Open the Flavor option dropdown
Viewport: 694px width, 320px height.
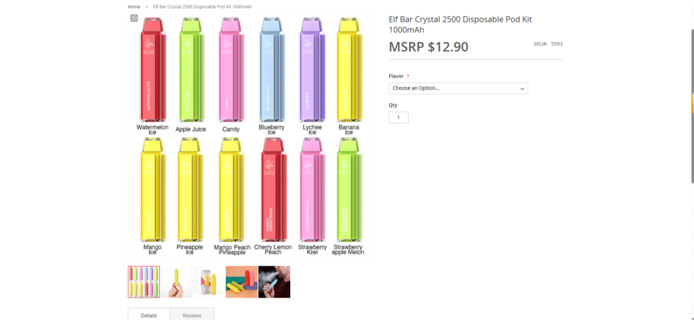click(x=458, y=88)
